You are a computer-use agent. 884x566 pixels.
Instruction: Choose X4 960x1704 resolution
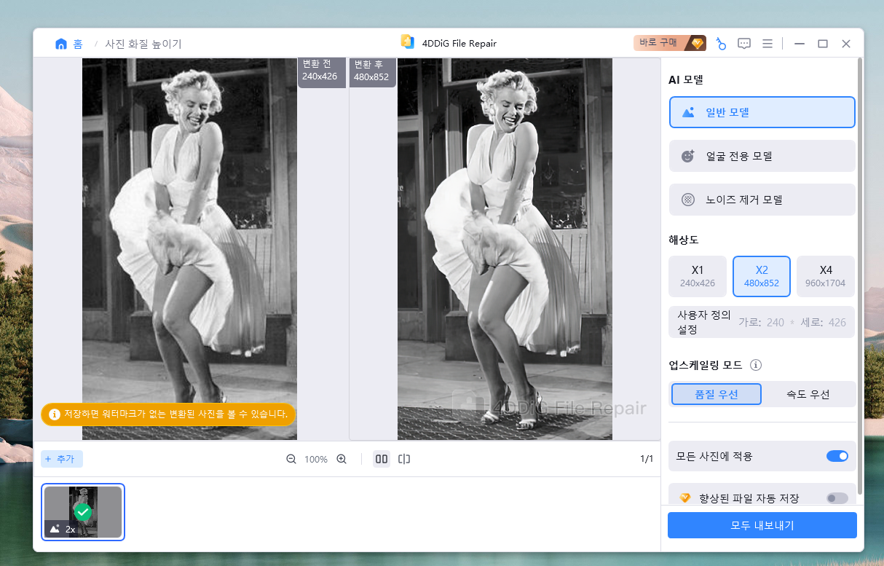(826, 276)
